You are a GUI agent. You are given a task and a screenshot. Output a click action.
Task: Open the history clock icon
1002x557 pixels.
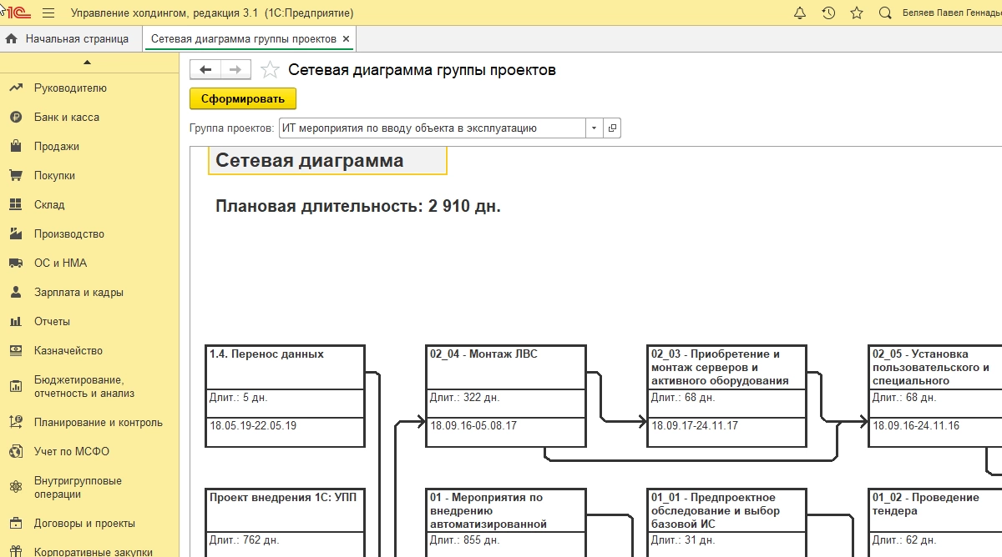[x=828, y=13]
